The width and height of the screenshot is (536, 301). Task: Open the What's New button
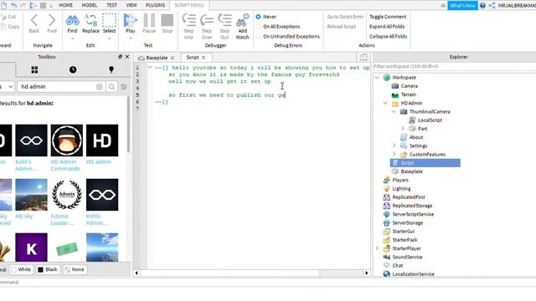[462, 6]
